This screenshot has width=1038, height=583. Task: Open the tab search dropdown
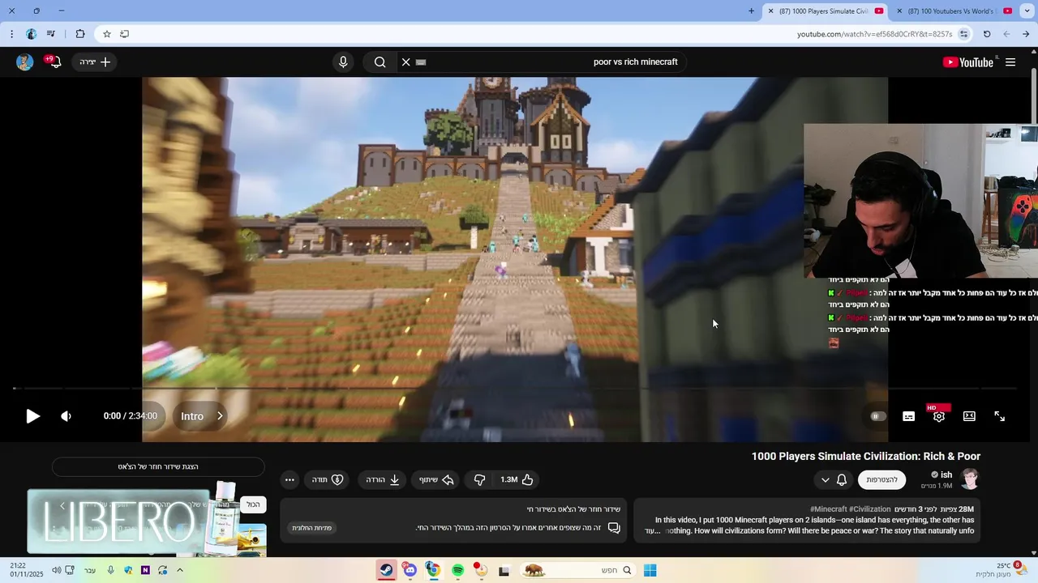click(1027, 11)
